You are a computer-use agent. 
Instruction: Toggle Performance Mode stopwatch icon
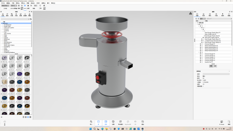[22, 6]
